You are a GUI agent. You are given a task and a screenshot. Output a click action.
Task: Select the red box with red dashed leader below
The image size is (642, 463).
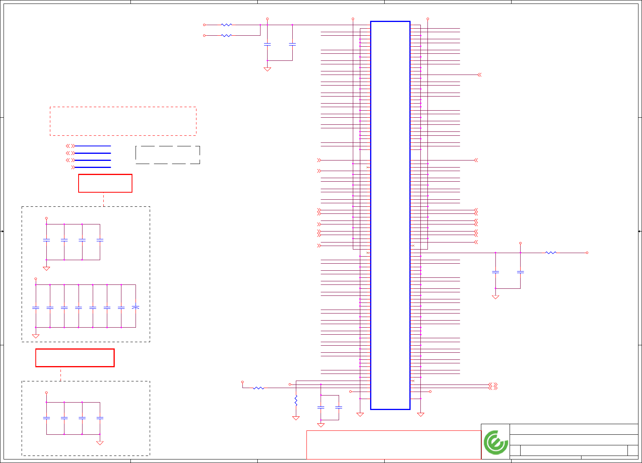click(75, 358)
